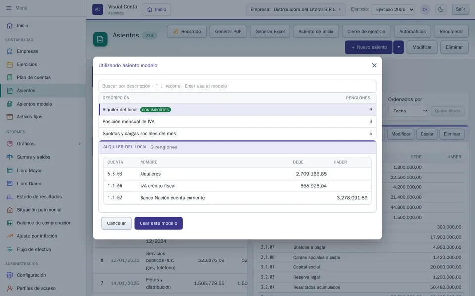Screen dimensions: 475x296
Task: Open Libro Mayor icon
Action: 10,170
